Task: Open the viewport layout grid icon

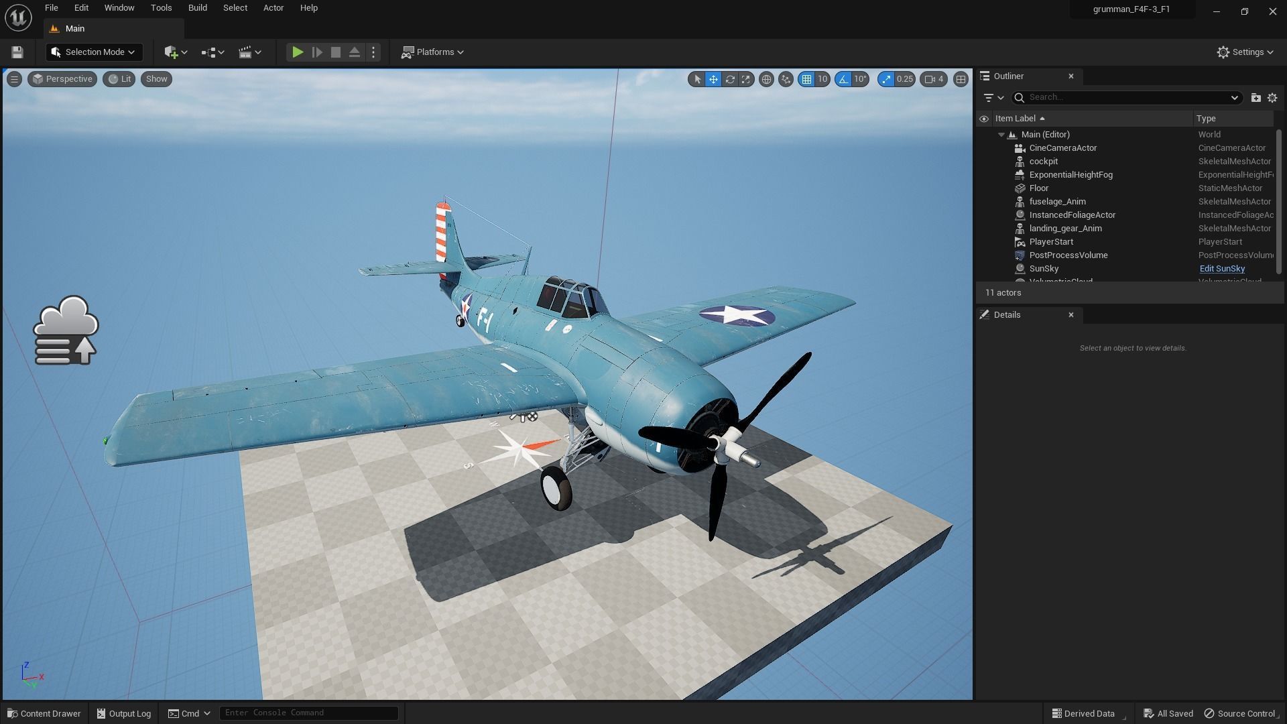Action: [x=961, y=79]
